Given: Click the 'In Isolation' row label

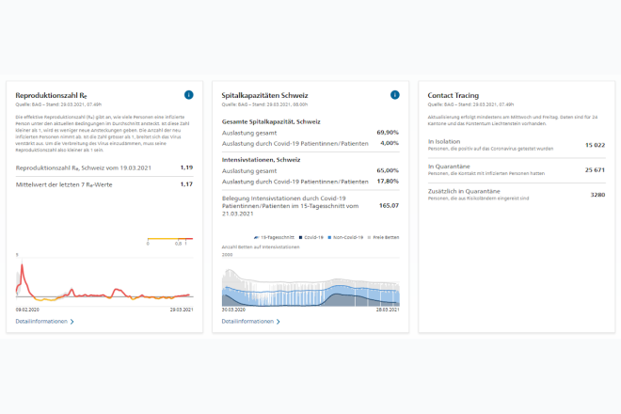Looking at the screenshot, I should pyautogui.click(x=444, y=141).
